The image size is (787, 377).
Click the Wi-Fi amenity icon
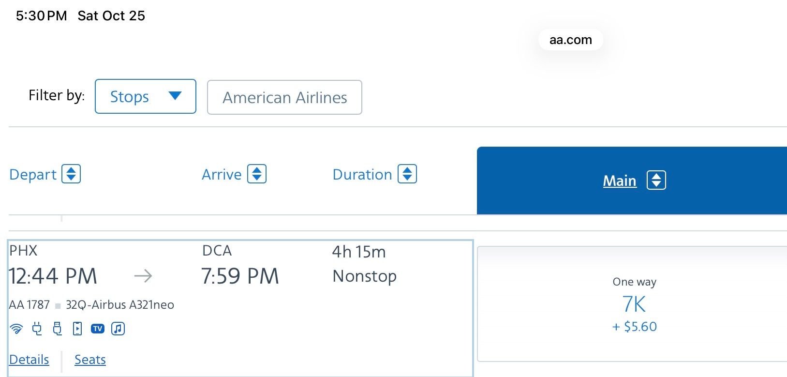(x=16, y=329)
